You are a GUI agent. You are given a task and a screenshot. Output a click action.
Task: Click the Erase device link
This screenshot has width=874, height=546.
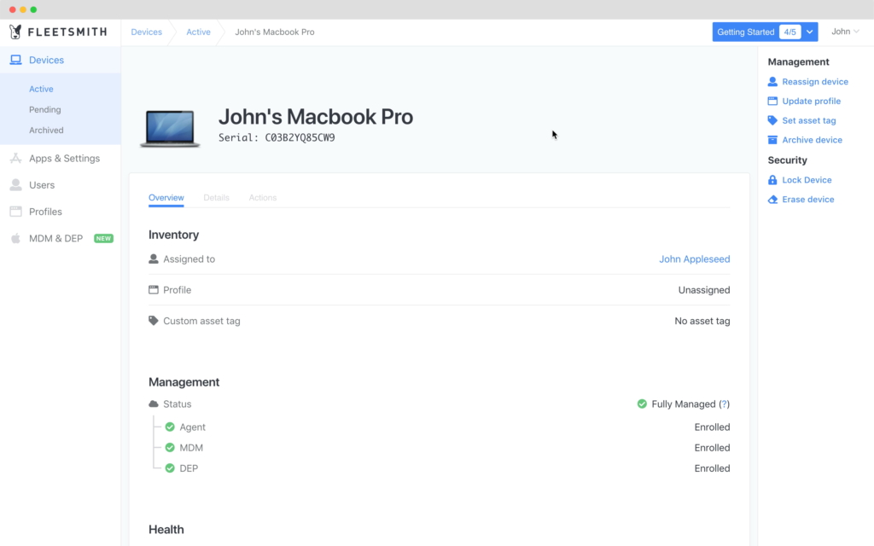tap(807, 200)
